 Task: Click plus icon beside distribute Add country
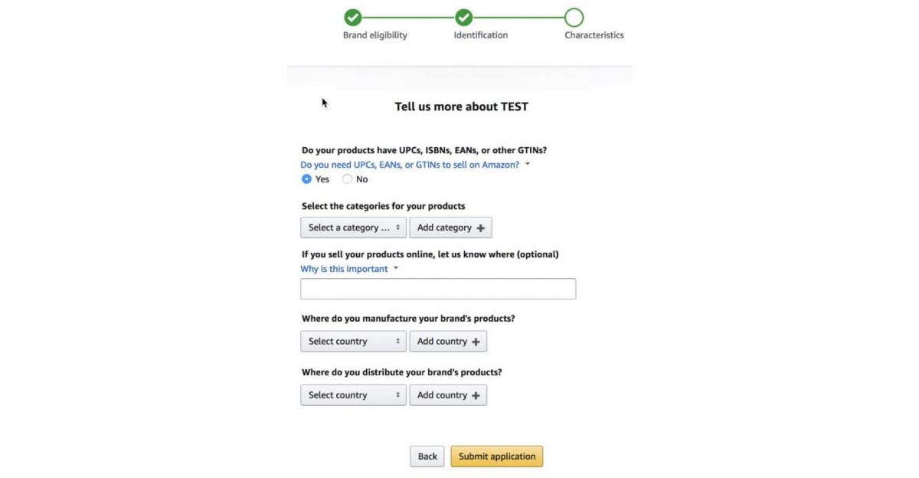pos(476,395)
